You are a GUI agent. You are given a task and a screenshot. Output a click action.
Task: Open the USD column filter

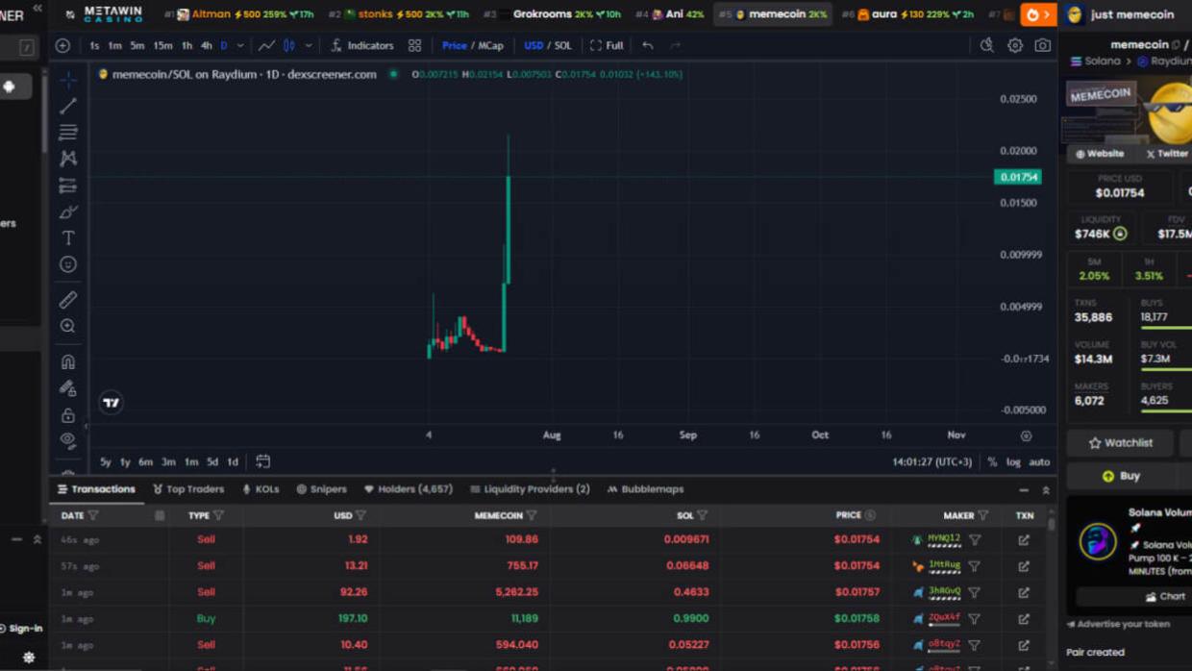pos(360,516)
